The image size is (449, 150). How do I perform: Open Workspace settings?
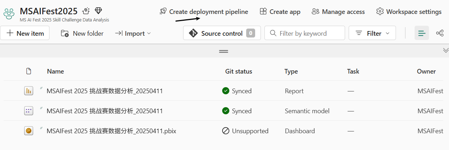[x=409, y=12]
